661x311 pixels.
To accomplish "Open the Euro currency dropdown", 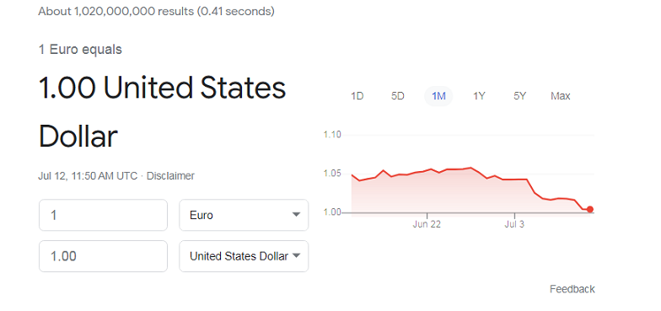I will pyautogui.click(x=244, y=215).
